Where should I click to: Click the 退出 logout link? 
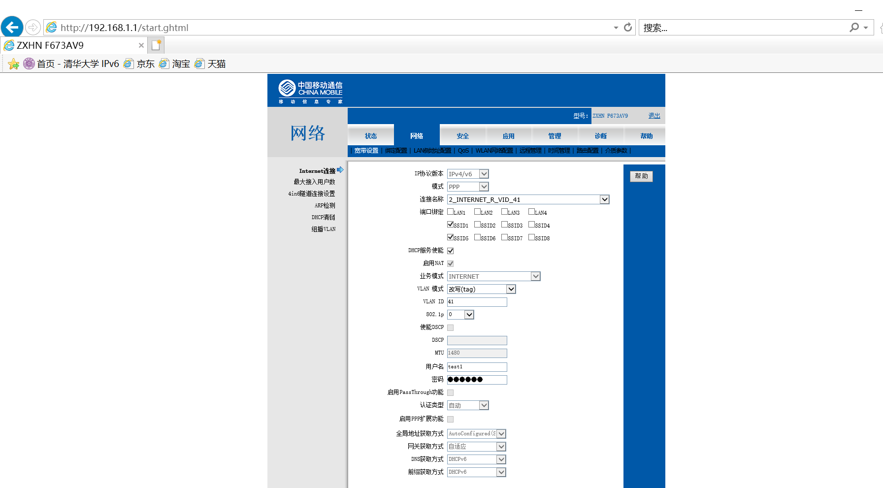654,116
